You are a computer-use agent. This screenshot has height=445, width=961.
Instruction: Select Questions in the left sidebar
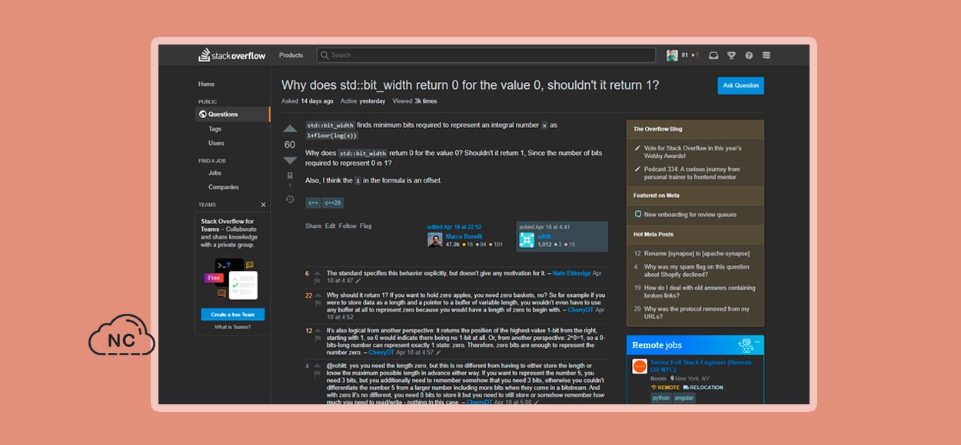click(232, 114)
